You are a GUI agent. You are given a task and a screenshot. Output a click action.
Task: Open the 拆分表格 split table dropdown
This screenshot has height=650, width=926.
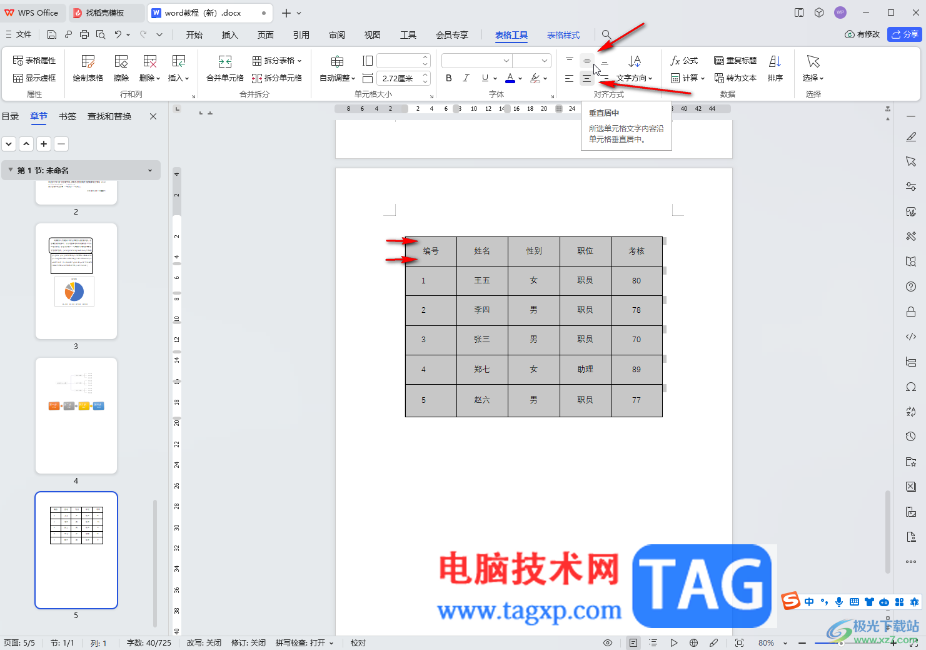pos(276,61)
